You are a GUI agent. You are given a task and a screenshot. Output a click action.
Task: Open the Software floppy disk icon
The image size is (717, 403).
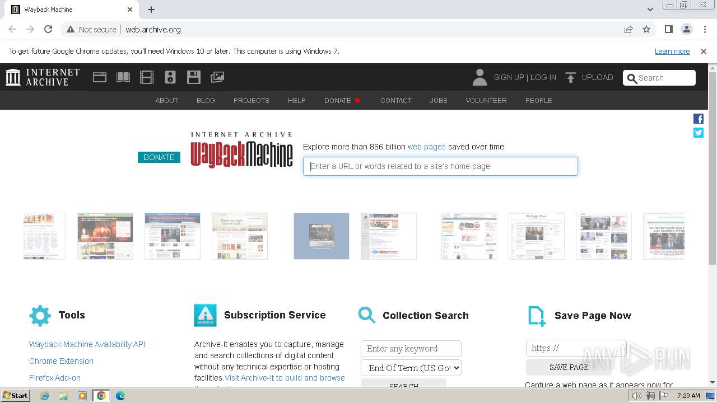[194, 77]
